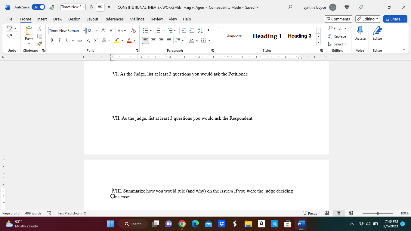Decrease paragraph indent
This screenshot has width=411, height=231.
pos(184,31)
